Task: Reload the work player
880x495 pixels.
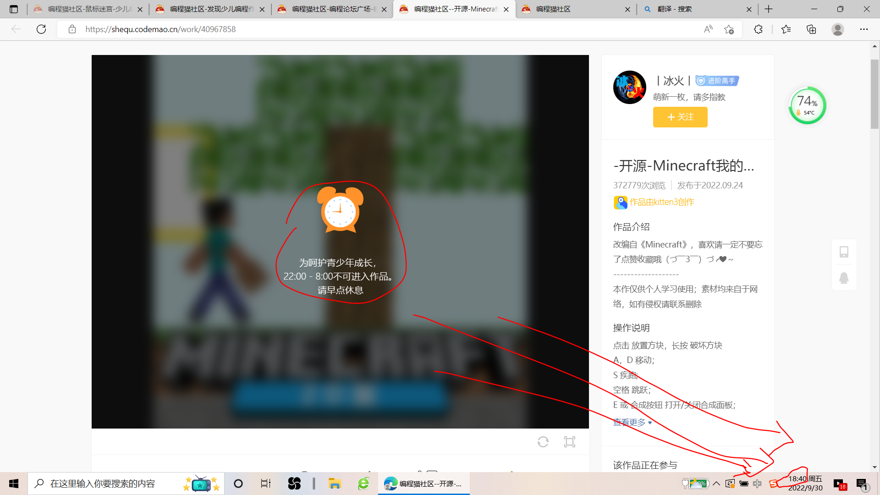Action: tap(543, 442)
